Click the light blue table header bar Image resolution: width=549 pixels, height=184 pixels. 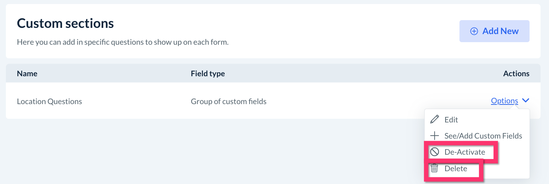tap(330, 74)
